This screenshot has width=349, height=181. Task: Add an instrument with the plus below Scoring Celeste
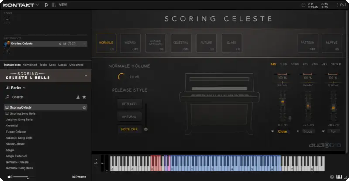tap(7, 51)
